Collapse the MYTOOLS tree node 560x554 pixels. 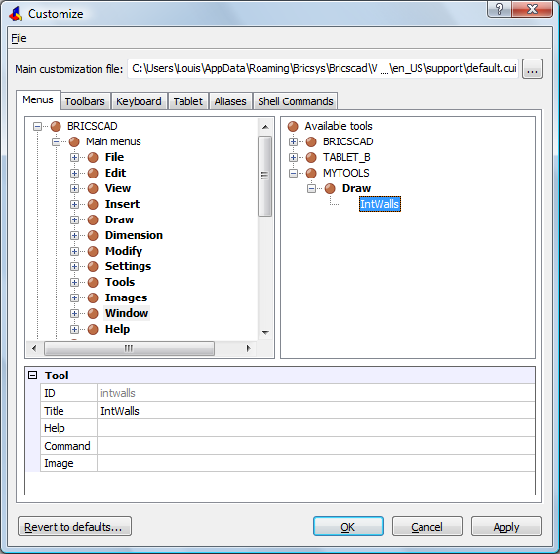point(293,174)
